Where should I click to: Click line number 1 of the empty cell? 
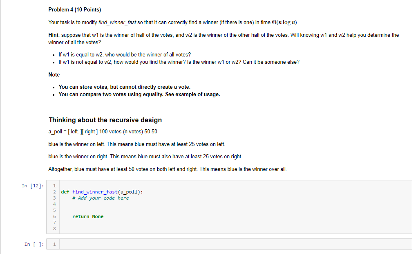tap(54, 244)
